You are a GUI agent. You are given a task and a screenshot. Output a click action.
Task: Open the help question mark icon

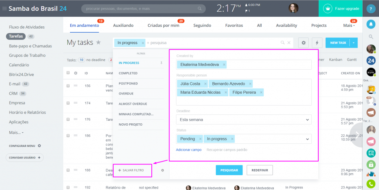[370, 9]
